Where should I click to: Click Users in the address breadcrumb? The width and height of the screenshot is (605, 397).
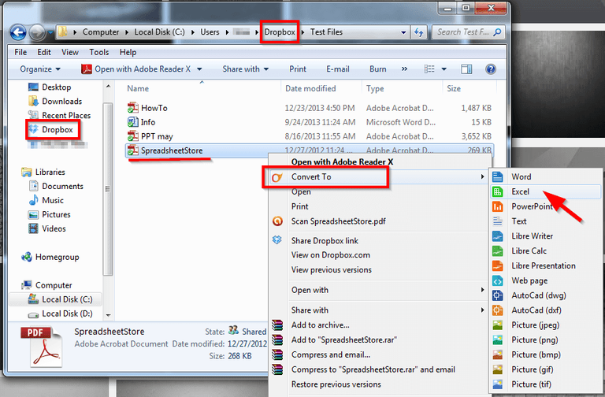click(x=210, y=32)
